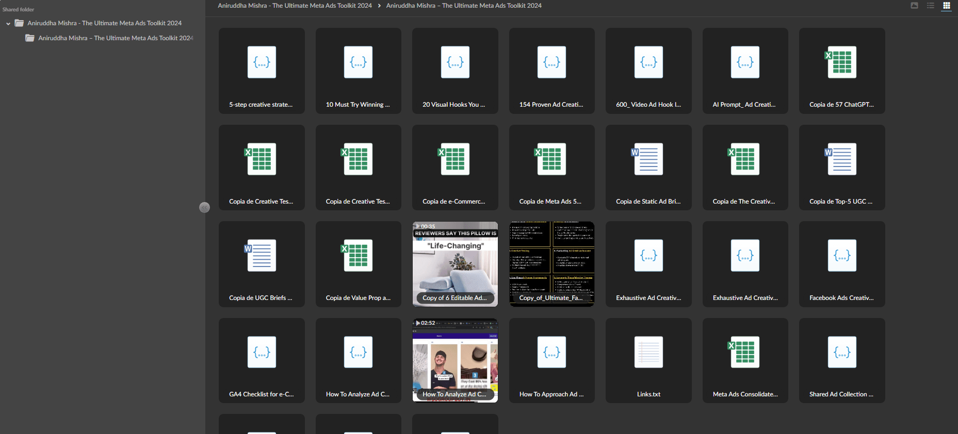
Task: Click the 'Copia de UGC Briefs ...' file name text
Action: click(261, 298)
